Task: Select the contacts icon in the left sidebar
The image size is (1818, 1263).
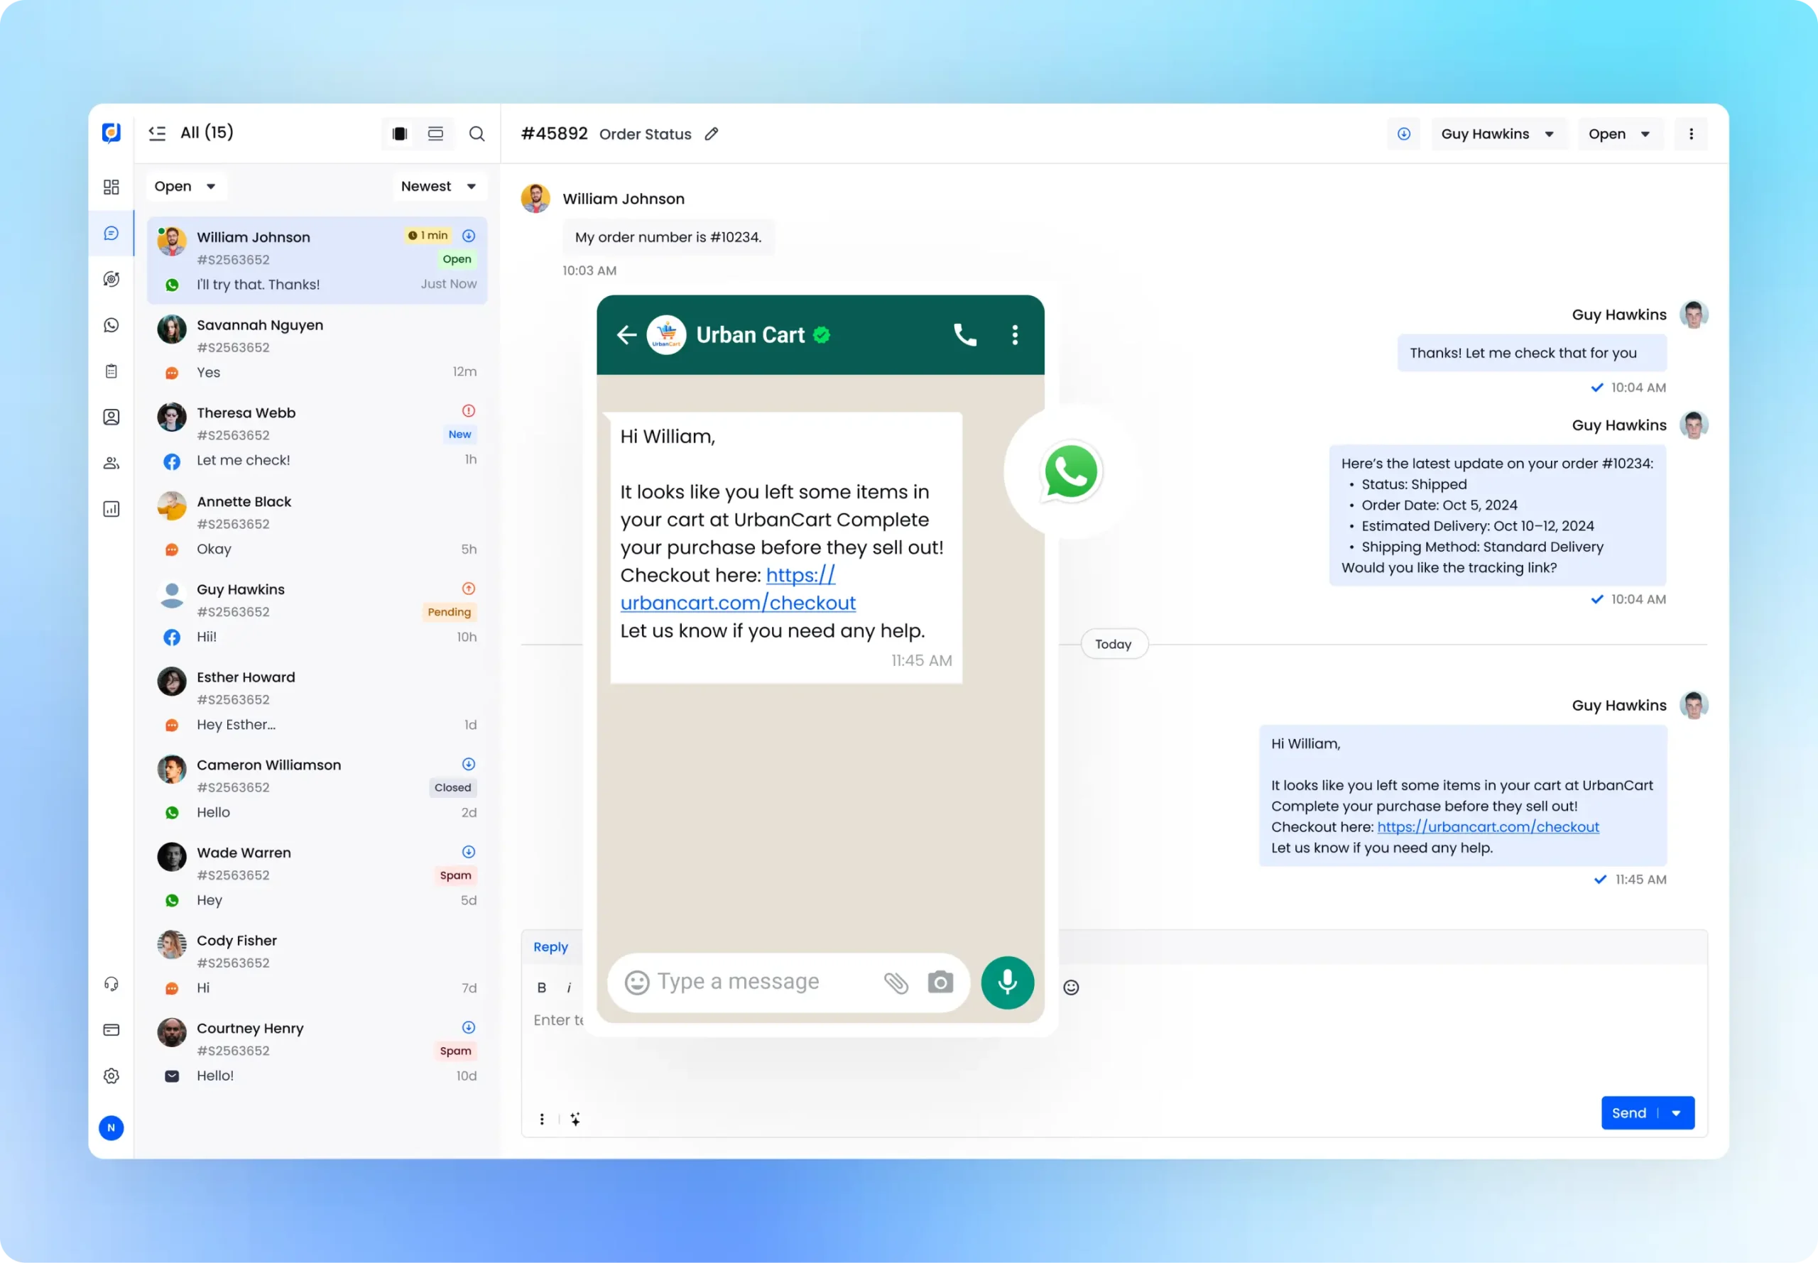Action: pyautogui.click(x=111, y=417)
